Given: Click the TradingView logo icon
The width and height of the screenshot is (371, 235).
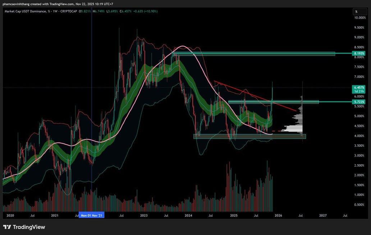Looking at the screenshot, I should (7, 227).
